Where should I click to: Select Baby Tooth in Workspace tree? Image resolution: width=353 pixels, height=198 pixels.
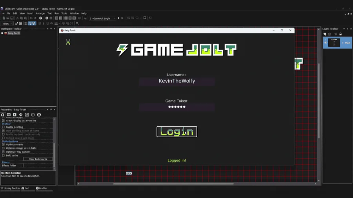14,33
